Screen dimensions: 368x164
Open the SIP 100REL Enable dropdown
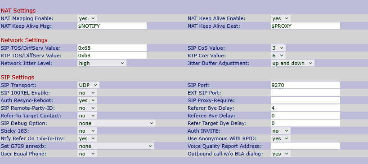click(87, 93)
